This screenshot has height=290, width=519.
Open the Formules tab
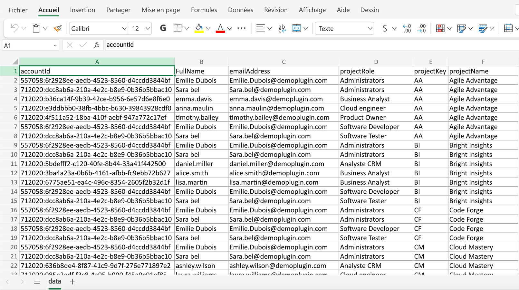coord(204,10)
